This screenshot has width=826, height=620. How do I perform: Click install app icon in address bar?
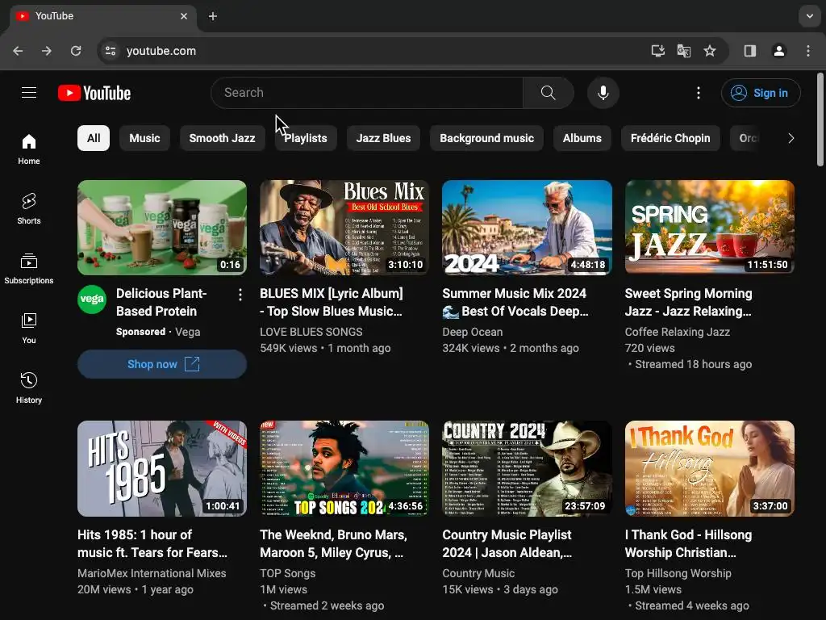click(x=657, y=51)
